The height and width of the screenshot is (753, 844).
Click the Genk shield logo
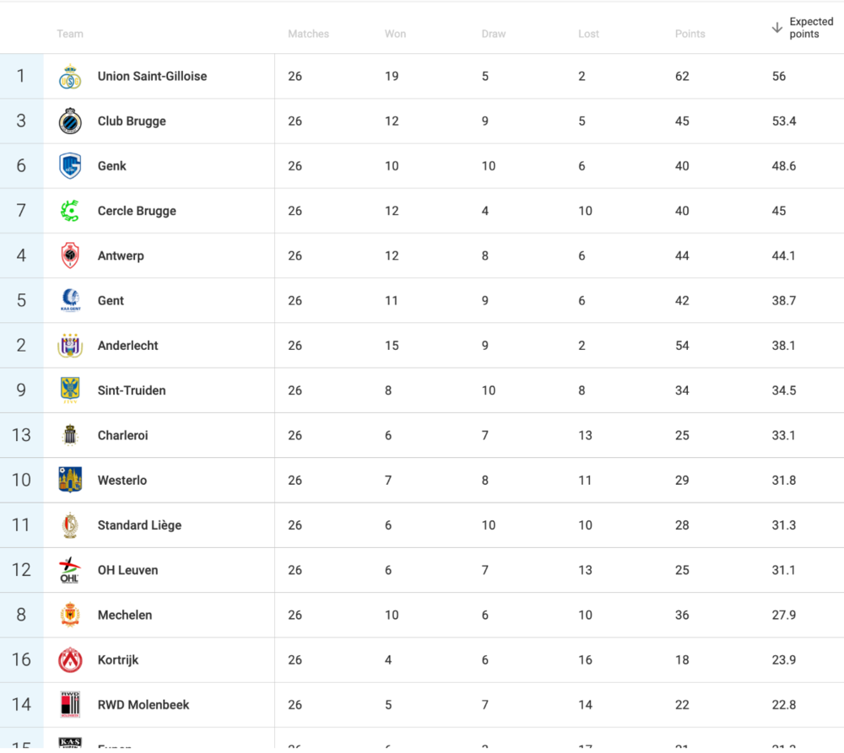70,165
